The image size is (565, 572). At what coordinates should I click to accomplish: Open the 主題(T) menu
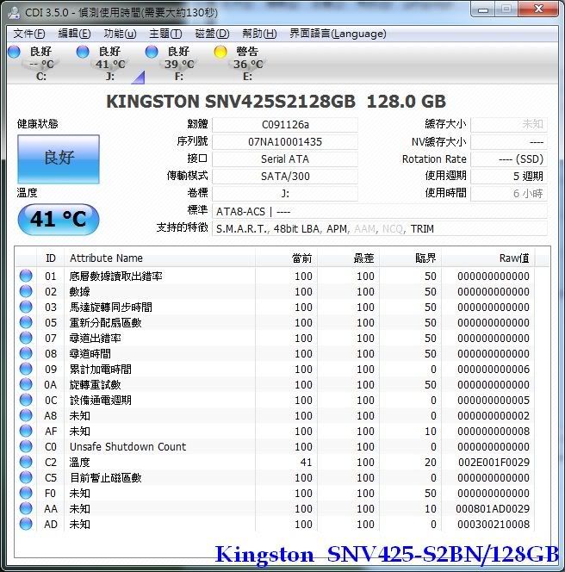(165, 34)
